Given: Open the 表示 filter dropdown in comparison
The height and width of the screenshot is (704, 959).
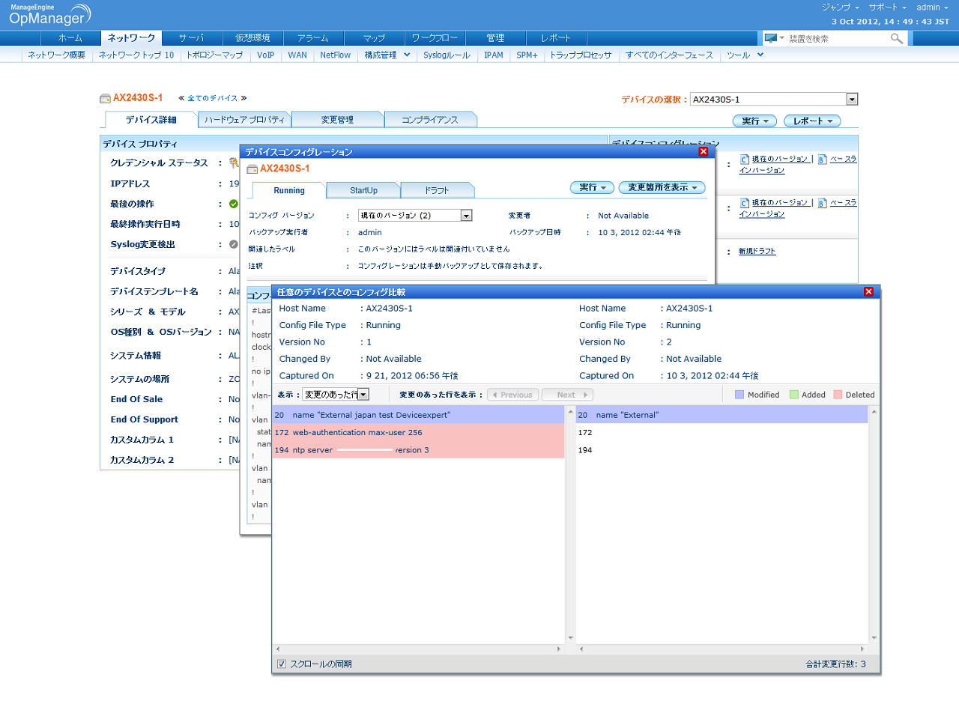Looking at the screenshot, I should (363, 395).
